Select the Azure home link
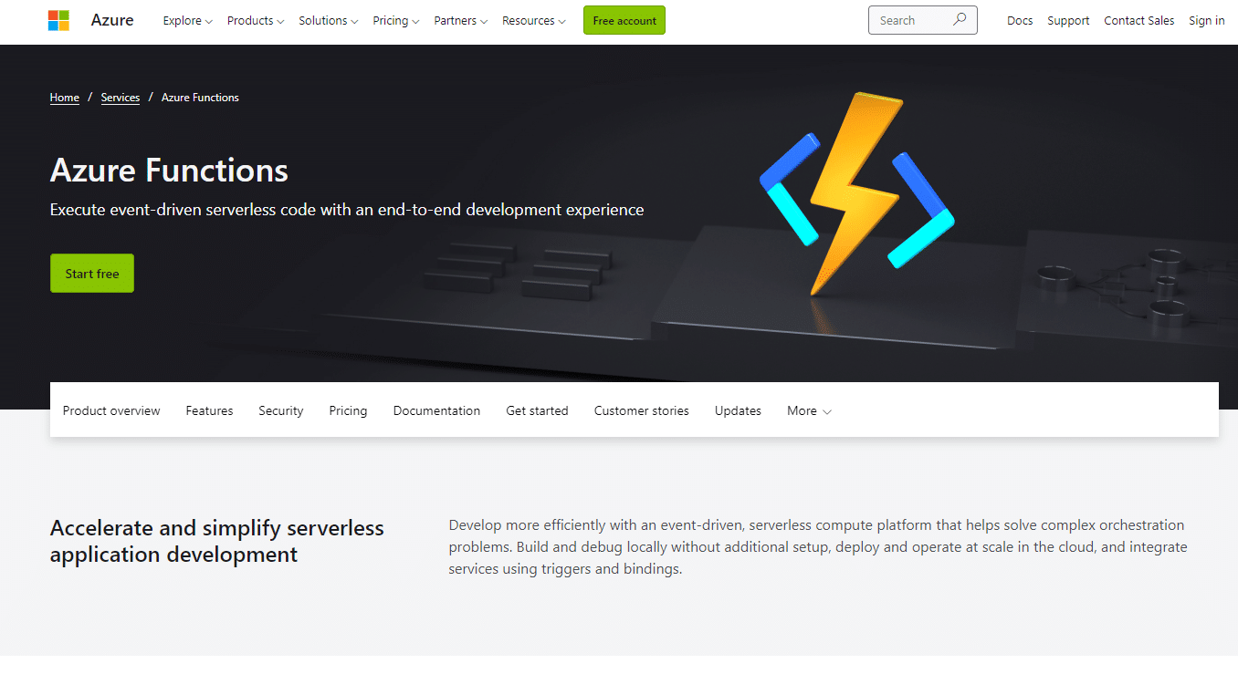Screen dimensions: 1238x695 tap(111, 19)
